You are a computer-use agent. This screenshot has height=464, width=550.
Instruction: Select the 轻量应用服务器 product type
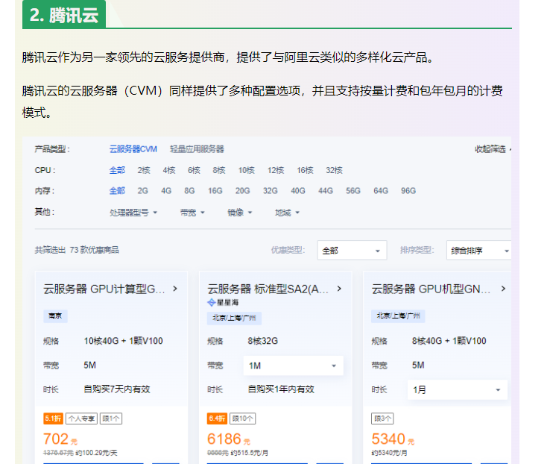[197, 149]
